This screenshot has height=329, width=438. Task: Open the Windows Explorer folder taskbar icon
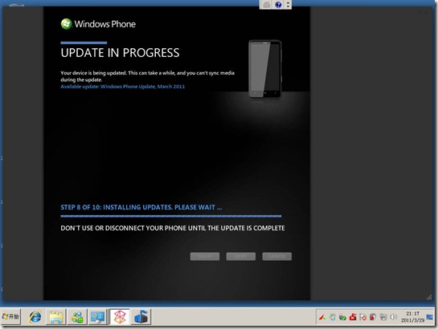(x=56, y=317)
